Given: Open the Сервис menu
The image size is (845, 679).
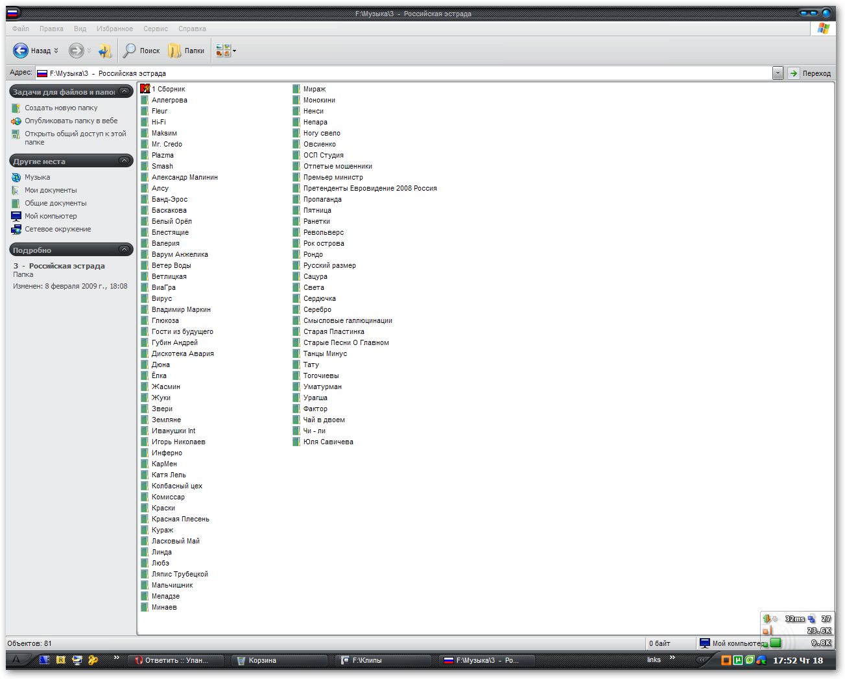Looking at the screenshot, I should (156, 29).
